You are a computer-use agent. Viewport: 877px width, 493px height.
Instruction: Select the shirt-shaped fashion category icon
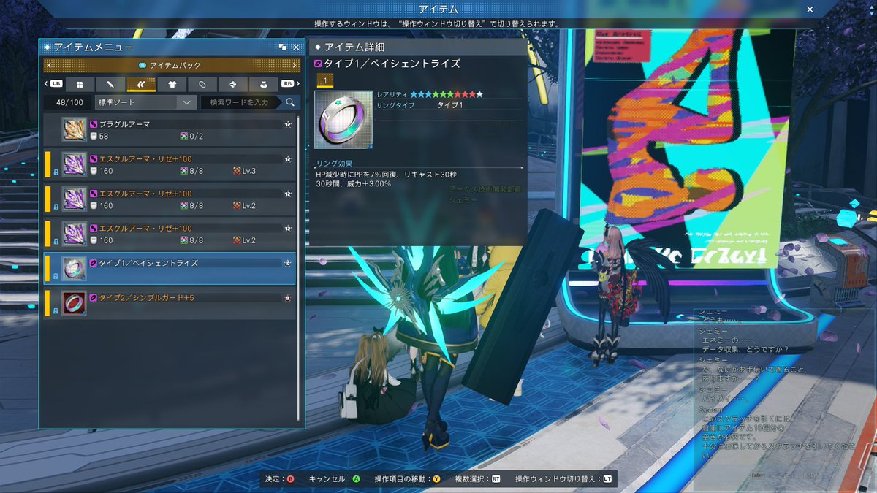(x=171, y=83)
